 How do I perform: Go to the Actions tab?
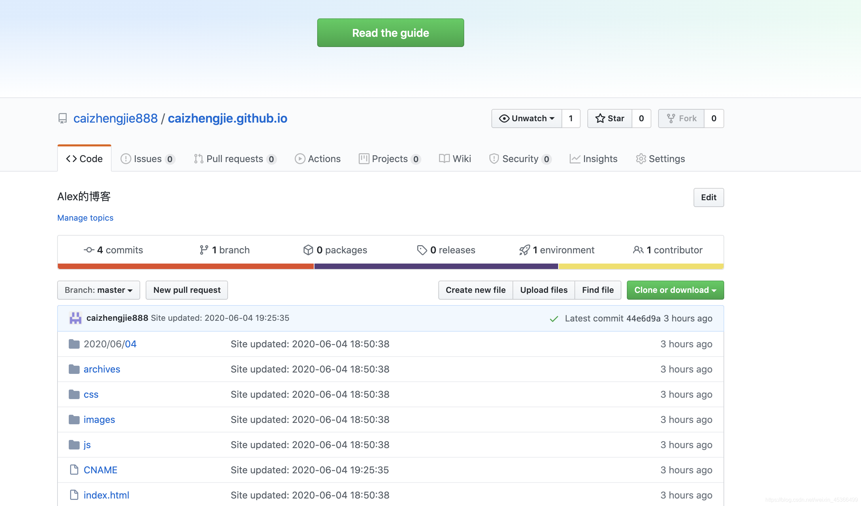(318, 159)
